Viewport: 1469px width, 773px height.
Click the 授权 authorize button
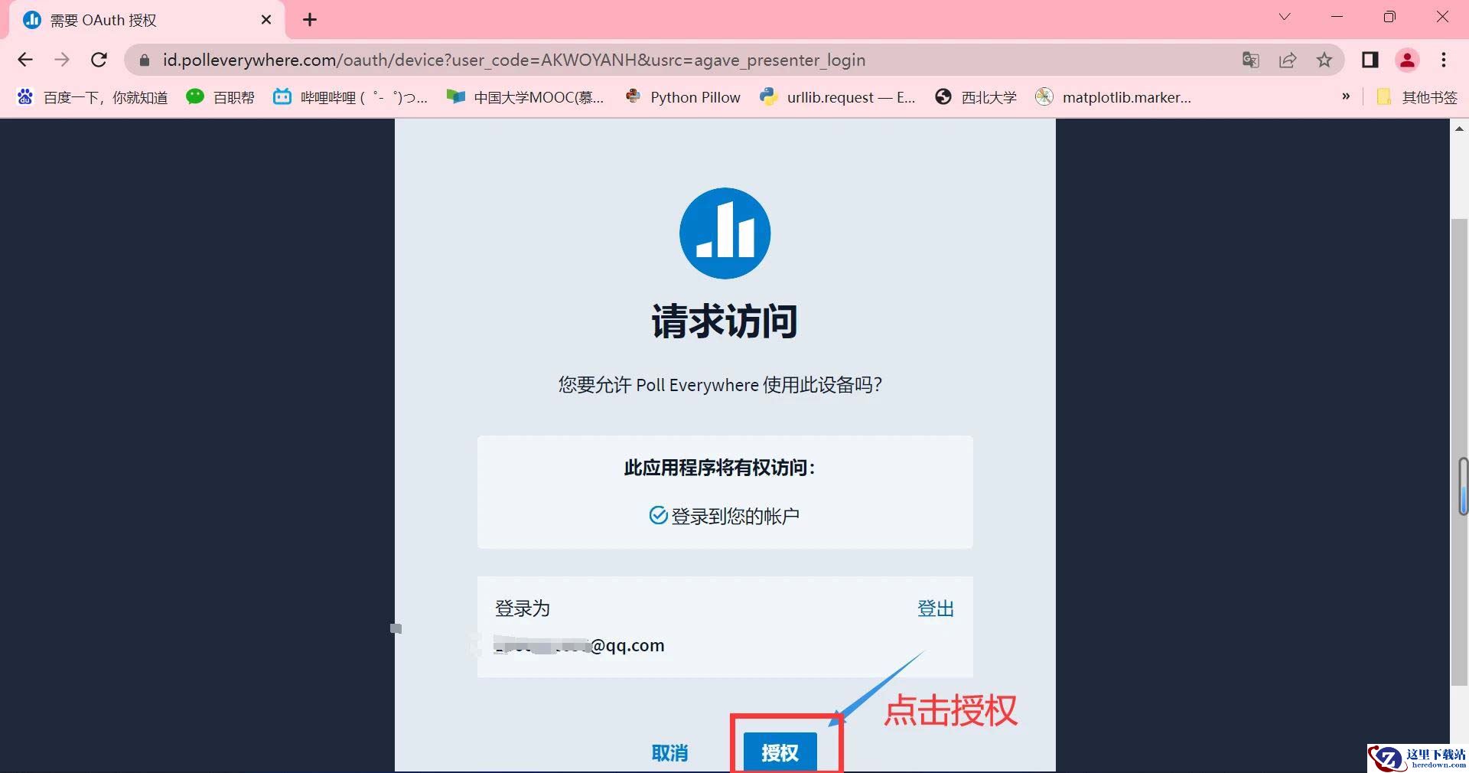pos(780,752)
